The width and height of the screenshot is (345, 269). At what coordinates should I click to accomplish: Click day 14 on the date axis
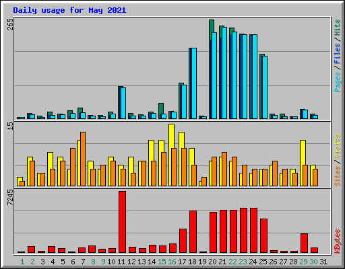[x=152, y=262]
